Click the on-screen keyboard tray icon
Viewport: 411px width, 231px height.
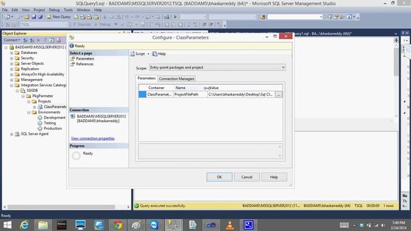[344, 225]
